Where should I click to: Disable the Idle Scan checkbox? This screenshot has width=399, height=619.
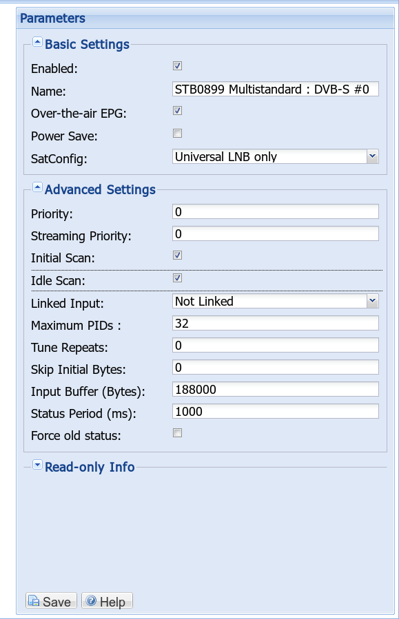coord(177,278)
